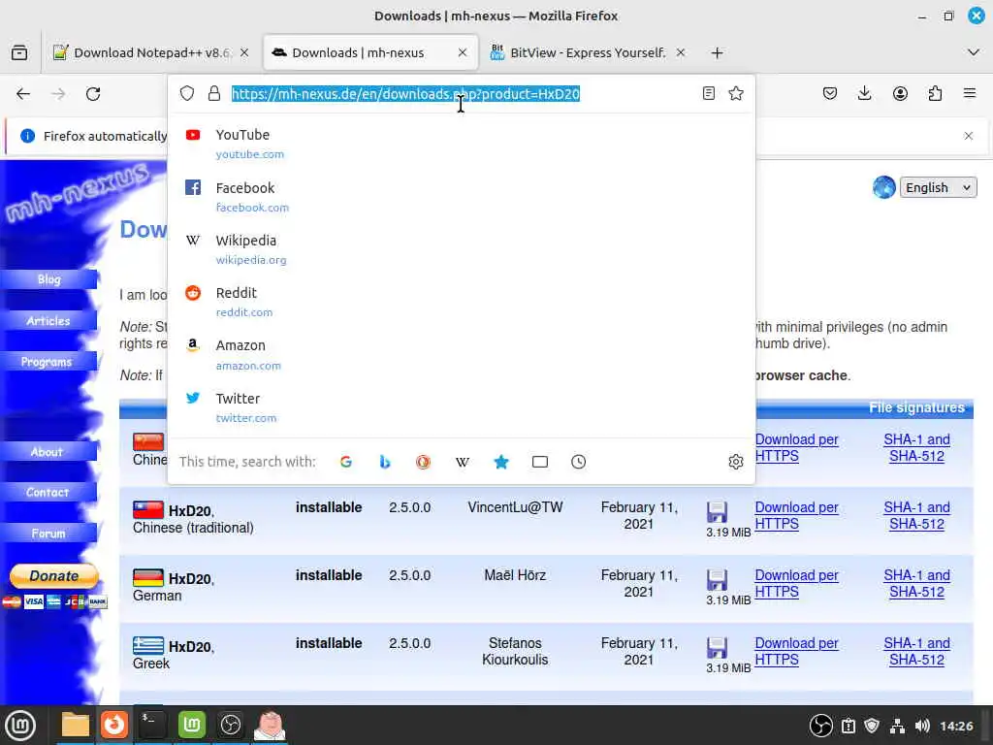Image resolution: width=993 pixels, height=745 pixels.
Task: Open SHA-1 and SHA-512 for German row
Action: [x=916, y=583]
